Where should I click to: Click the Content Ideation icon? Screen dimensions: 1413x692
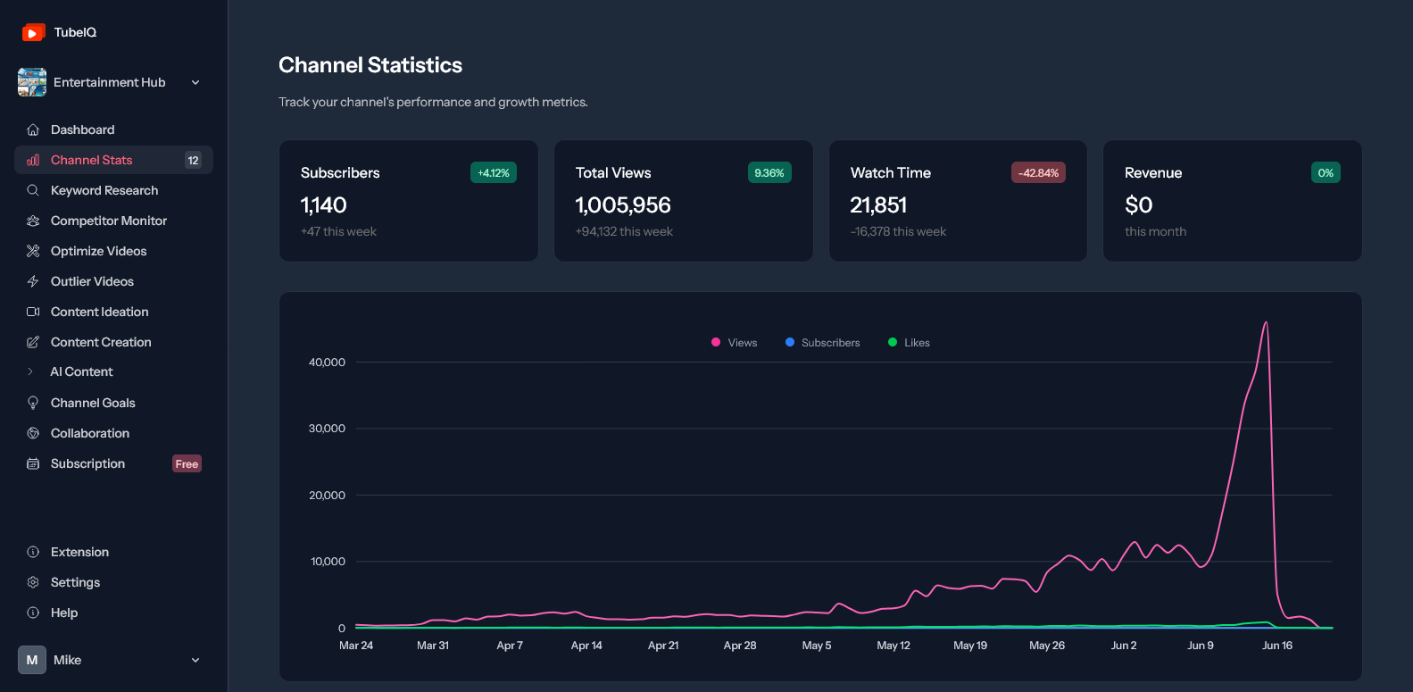[33, 312]
